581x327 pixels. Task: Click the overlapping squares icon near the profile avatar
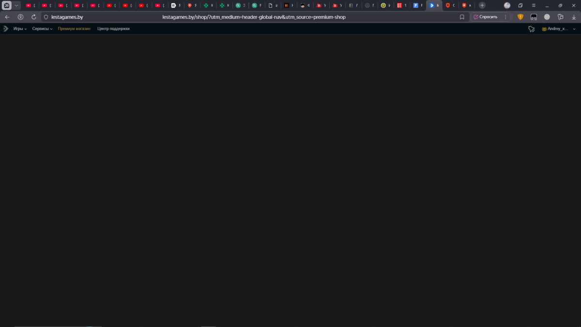point(520,5)
